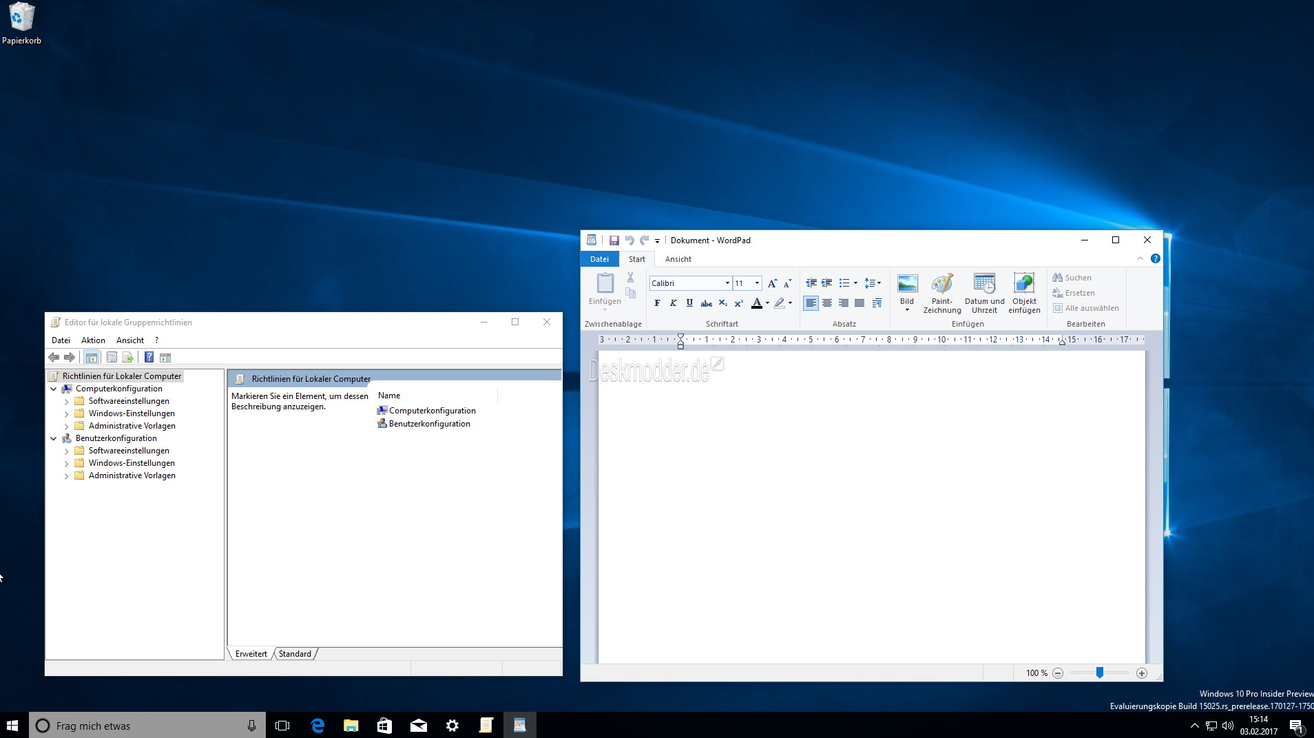Toggle strikethrough (abc) formatting
1314x738 pixels.
(x=706, y=303)
